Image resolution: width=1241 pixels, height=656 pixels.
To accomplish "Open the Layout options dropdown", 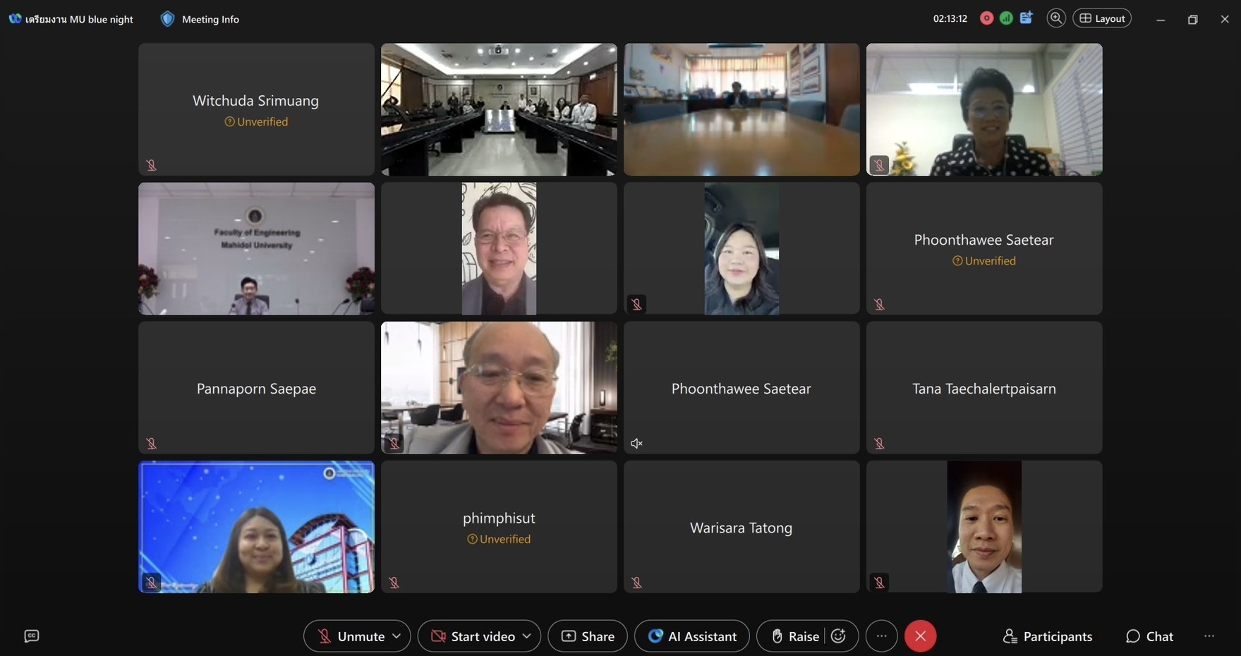I will pyautogui.click(x=1102, y=18).
